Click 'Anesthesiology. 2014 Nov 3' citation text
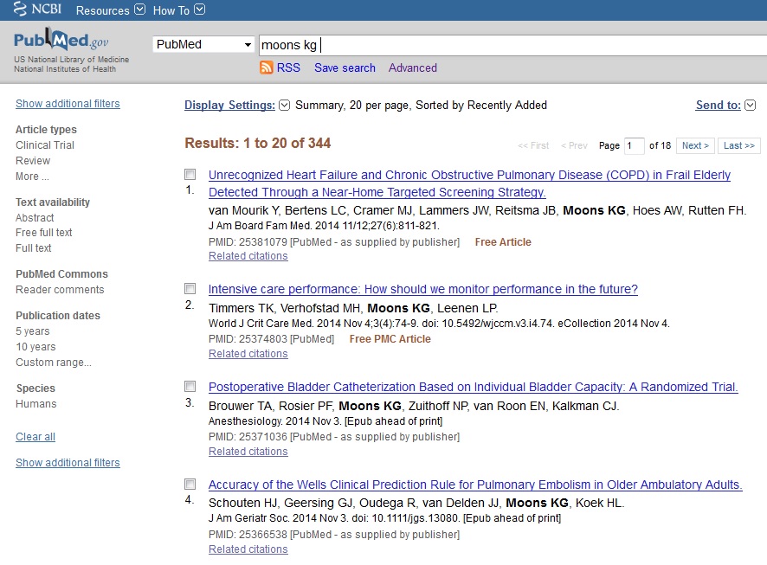767x565 pixels. point(325,421)
